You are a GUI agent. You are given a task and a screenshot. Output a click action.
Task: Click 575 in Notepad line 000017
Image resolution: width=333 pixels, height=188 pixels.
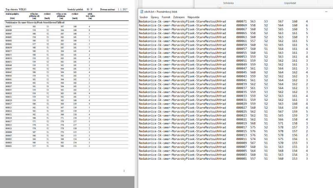(x=253, y=128)
